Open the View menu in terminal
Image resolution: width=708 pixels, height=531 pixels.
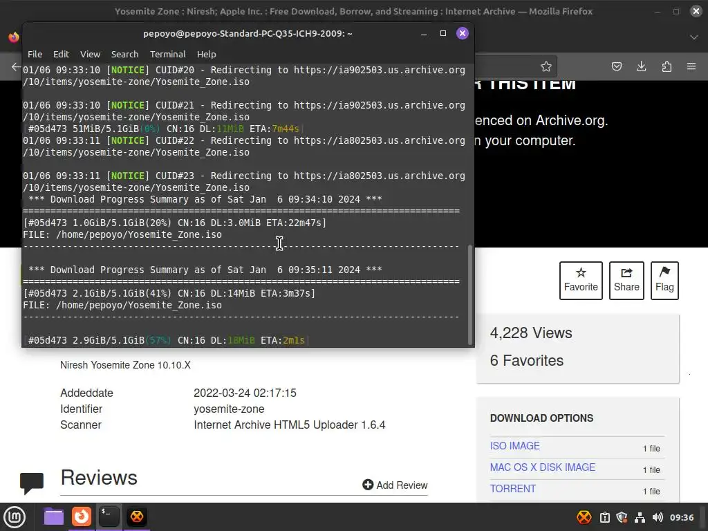(91, 54)
